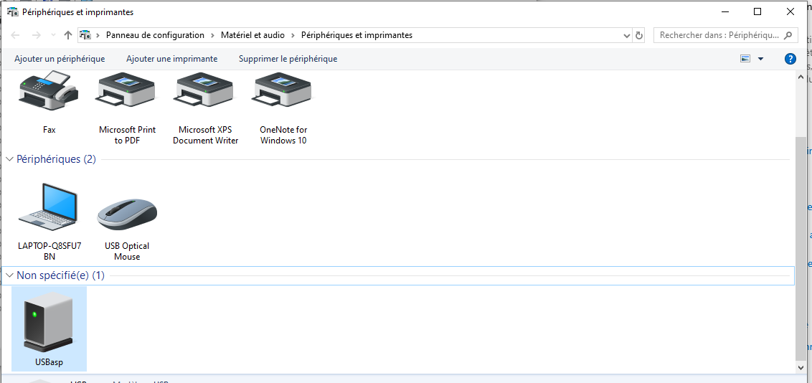812x383 pixels.
Task: Collapse the Périphériques (2) group
Action: click(9, 159)
